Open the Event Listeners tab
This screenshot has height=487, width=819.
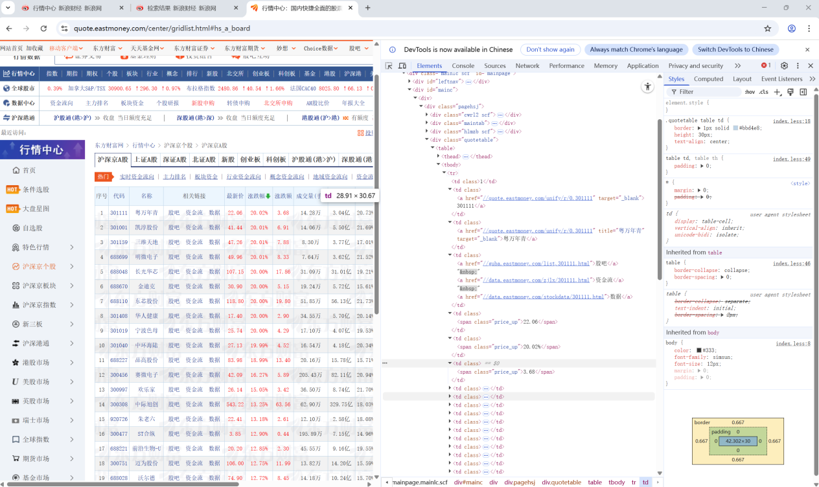pyautogui.click(x=781, y=79)
